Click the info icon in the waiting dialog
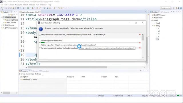This screenshot has width=183, height=103. click(41, 29)
